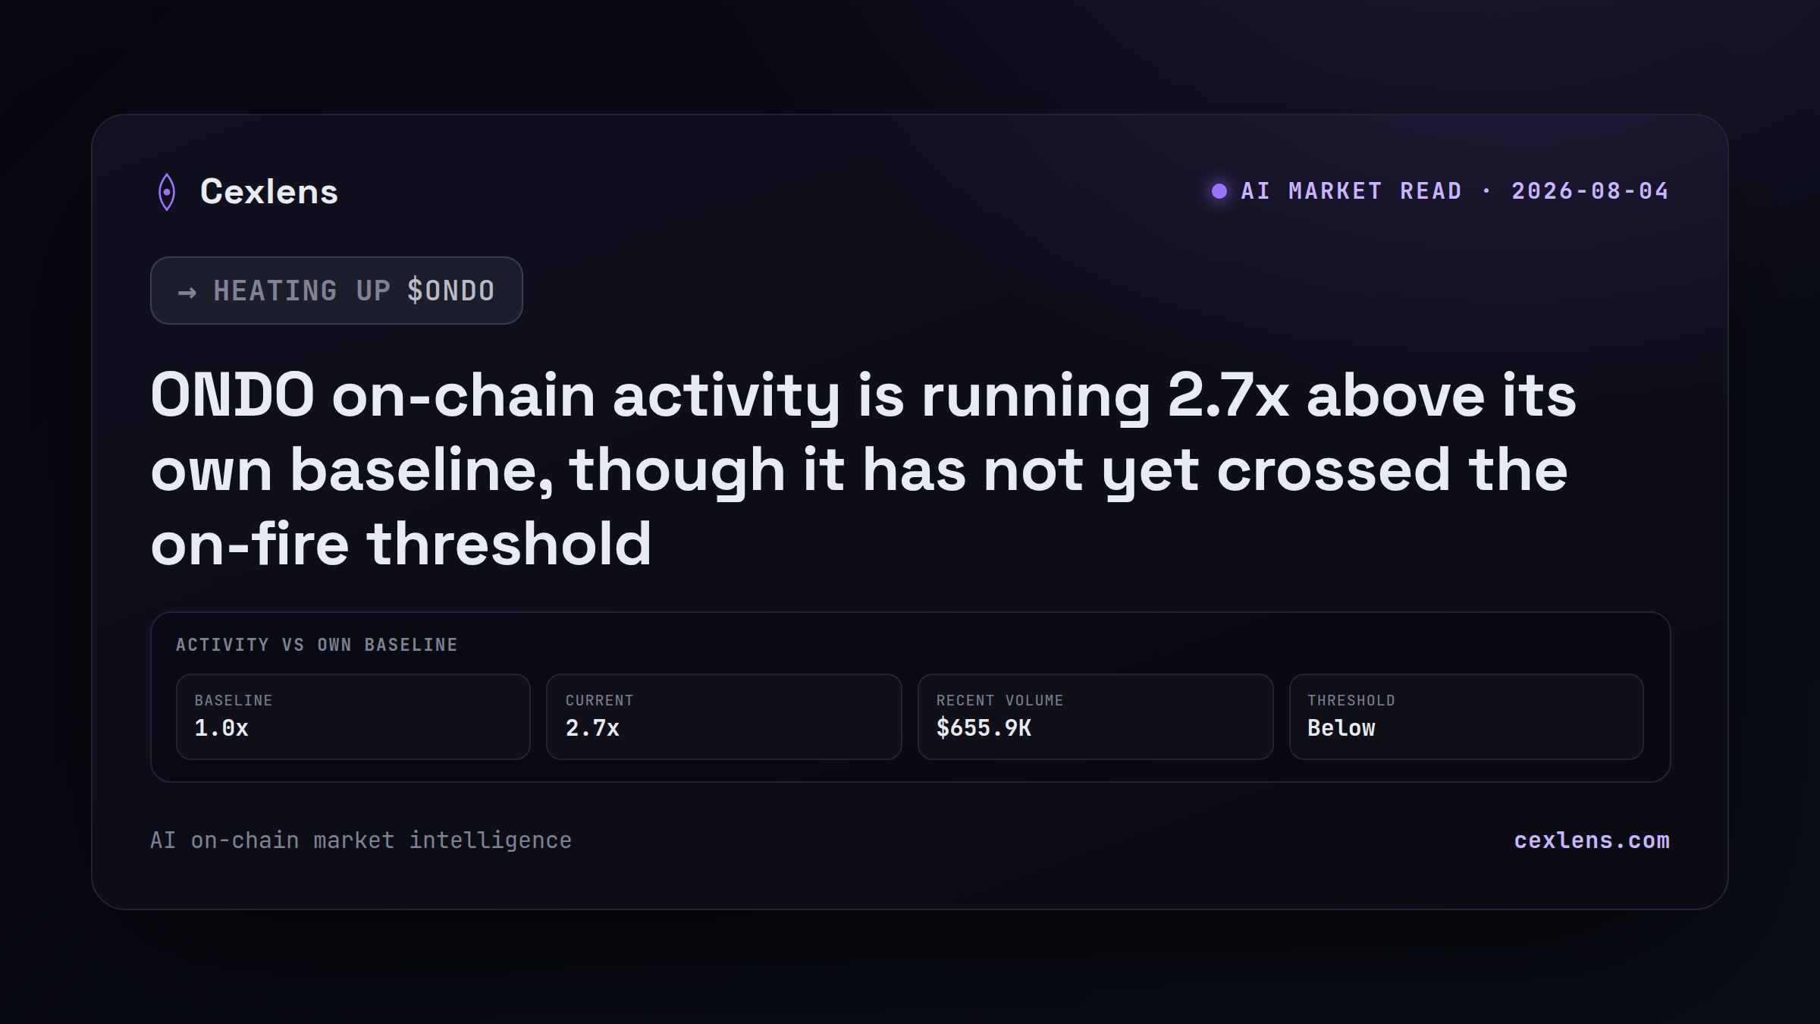1820x1024 pixels.
Task: Select the AI MARKET READ label
Action: [1351, 191]
